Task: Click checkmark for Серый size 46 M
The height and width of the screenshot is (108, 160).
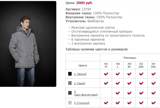Action: click(106, 83)
